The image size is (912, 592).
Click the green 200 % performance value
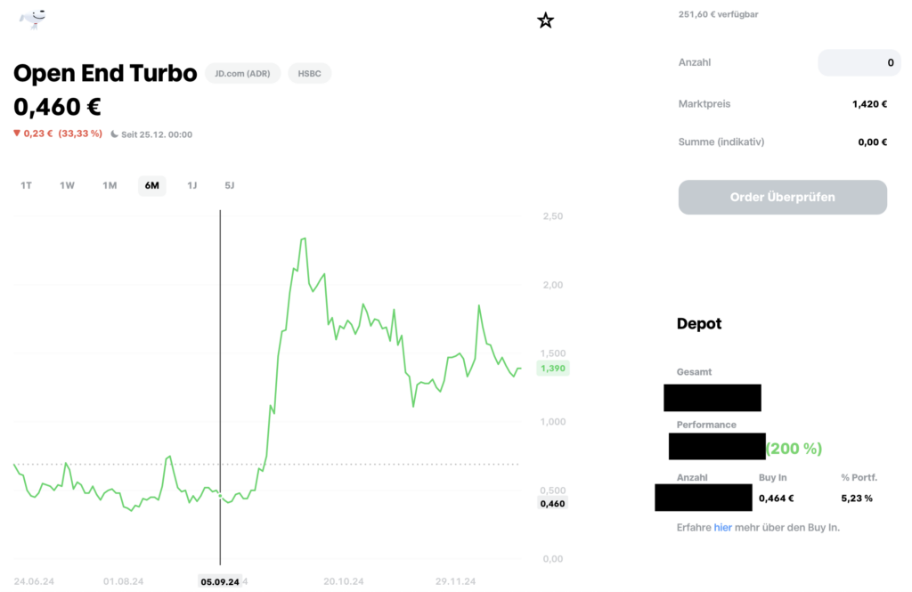click(794, 448)
